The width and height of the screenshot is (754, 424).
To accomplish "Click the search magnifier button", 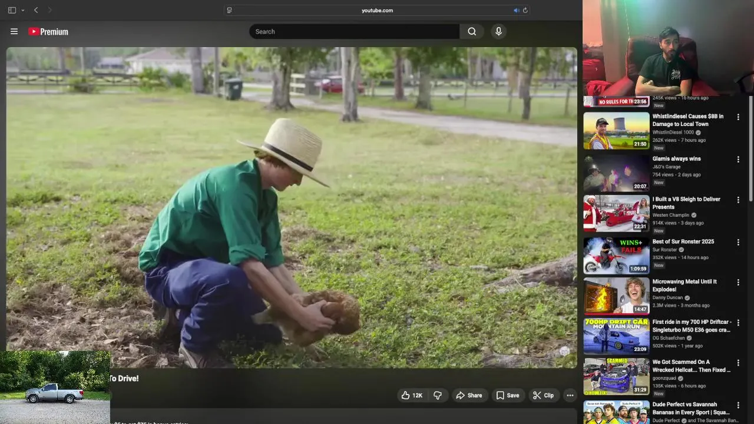I will pos(472,32).
